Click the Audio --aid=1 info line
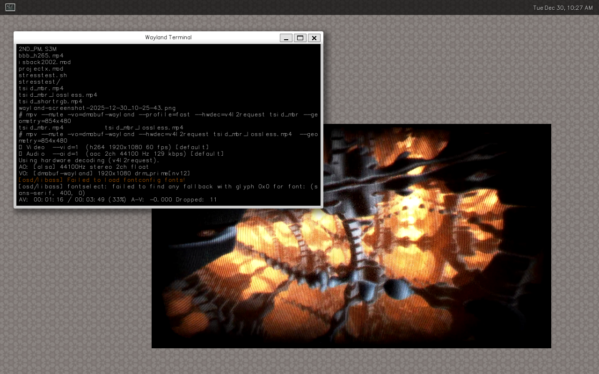 121,154
